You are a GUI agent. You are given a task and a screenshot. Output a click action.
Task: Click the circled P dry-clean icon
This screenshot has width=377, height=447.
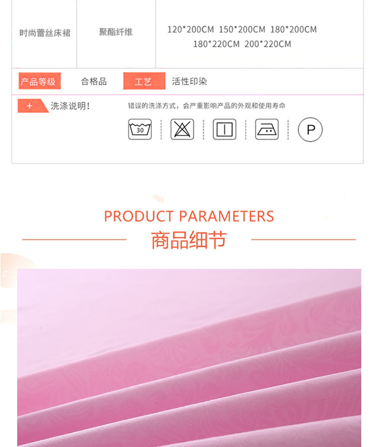coord(310,130)
